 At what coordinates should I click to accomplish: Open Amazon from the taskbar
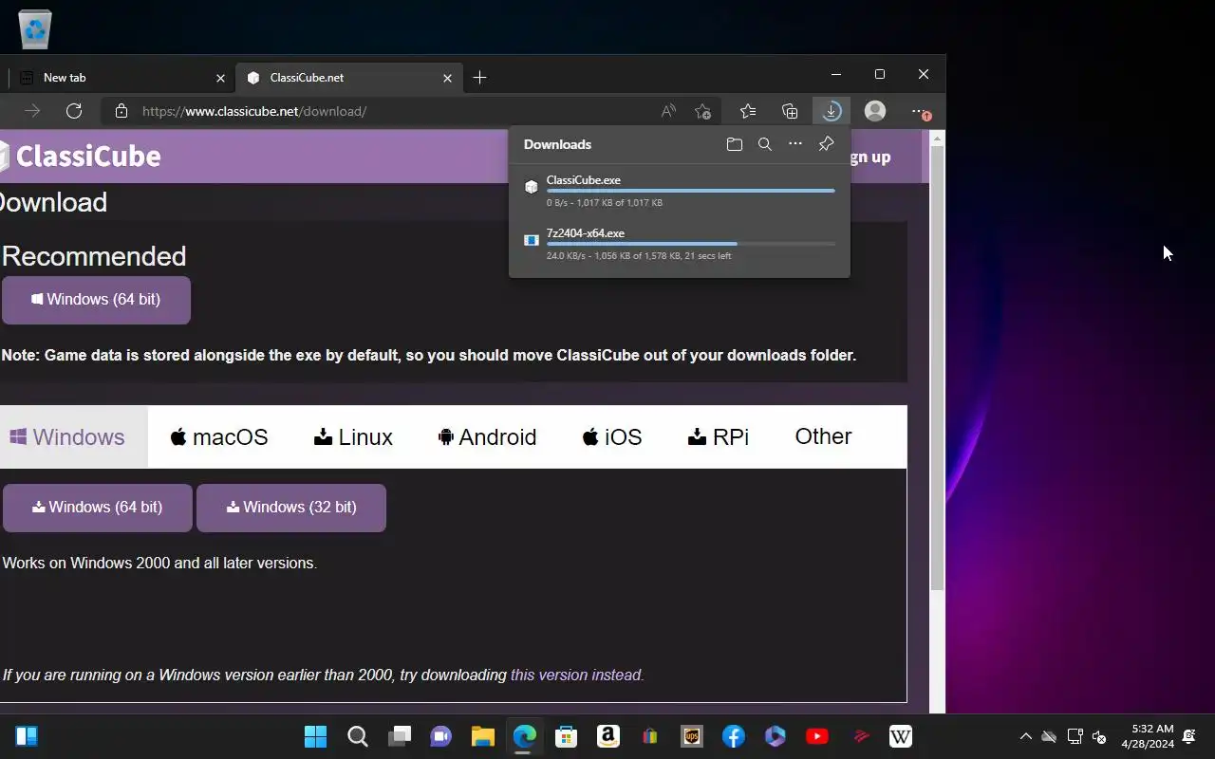pos(607,736)
